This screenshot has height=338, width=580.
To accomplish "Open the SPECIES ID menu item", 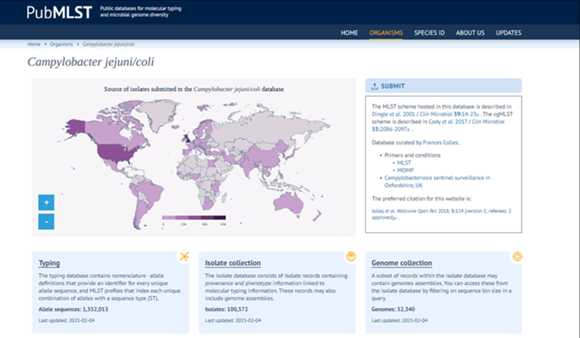I will coord(429,33).
